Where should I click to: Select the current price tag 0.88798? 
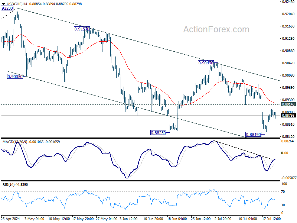coord(288,115)
